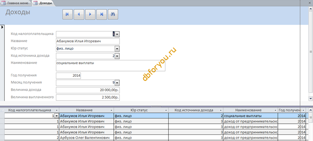Go to last record navigation button
This screenshot has width=313, height=141.
pyautogui.click(x=102, y=14)
